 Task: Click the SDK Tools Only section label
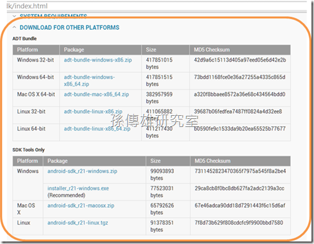(29, 150)
